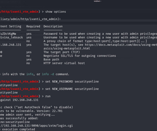
Task: Click the 'no' in the HTTP server virtual host row
Action: pyautogui.click(x=28, y=63)
